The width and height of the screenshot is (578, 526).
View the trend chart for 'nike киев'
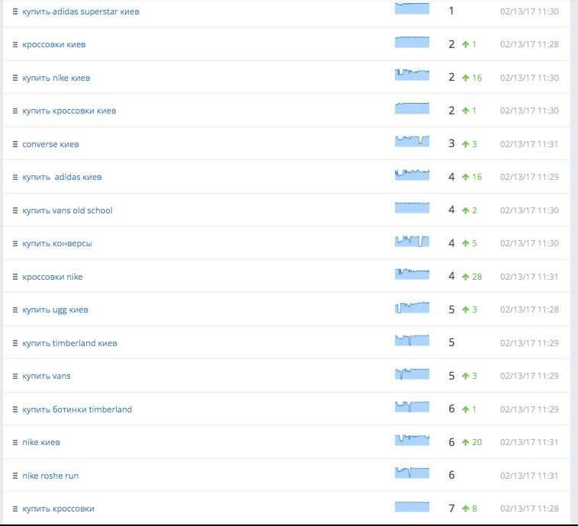click(x=412, y=440)
